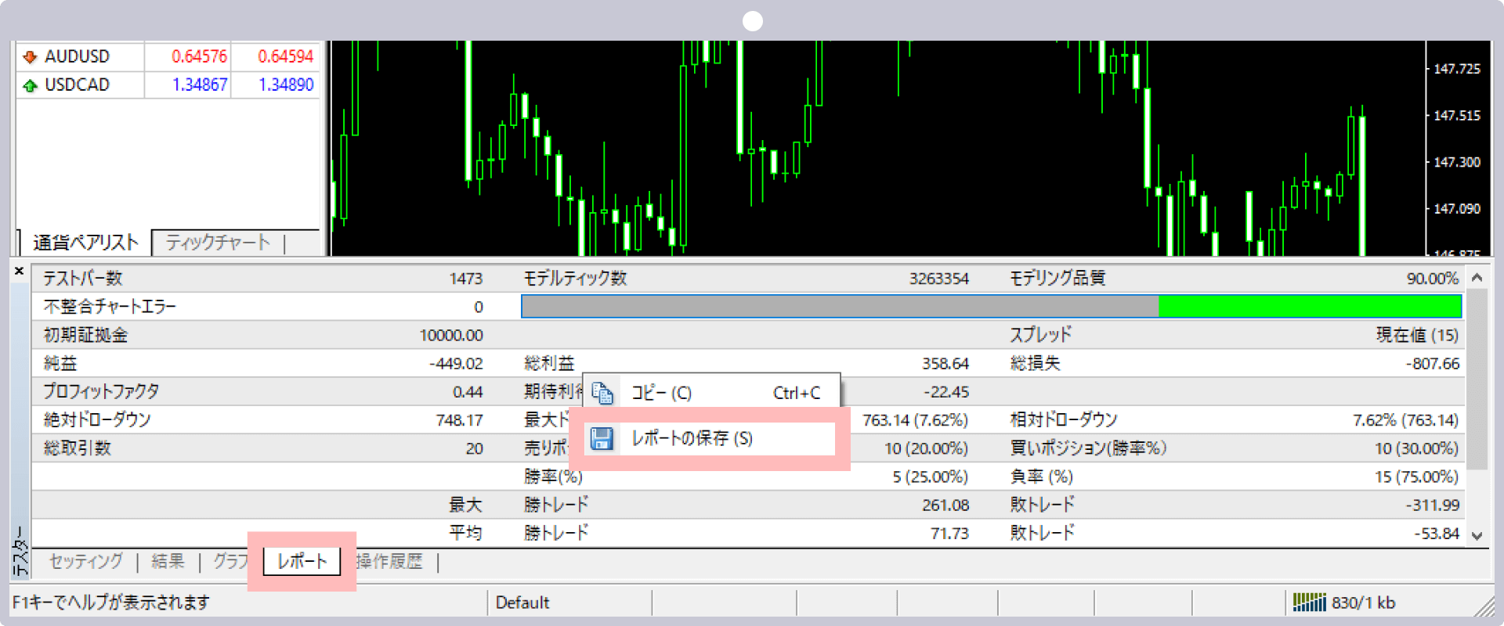Click the テストバー数 value 1473

pos(465,279)
